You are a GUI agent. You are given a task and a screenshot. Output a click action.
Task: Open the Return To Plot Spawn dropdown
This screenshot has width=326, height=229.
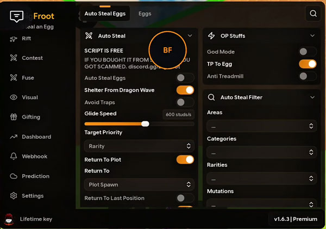(x=139, y=184)
